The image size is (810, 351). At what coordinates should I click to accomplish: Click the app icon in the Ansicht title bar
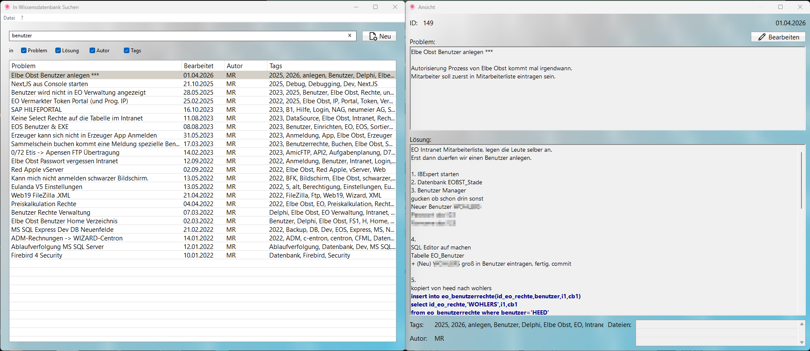pos(412,7)
